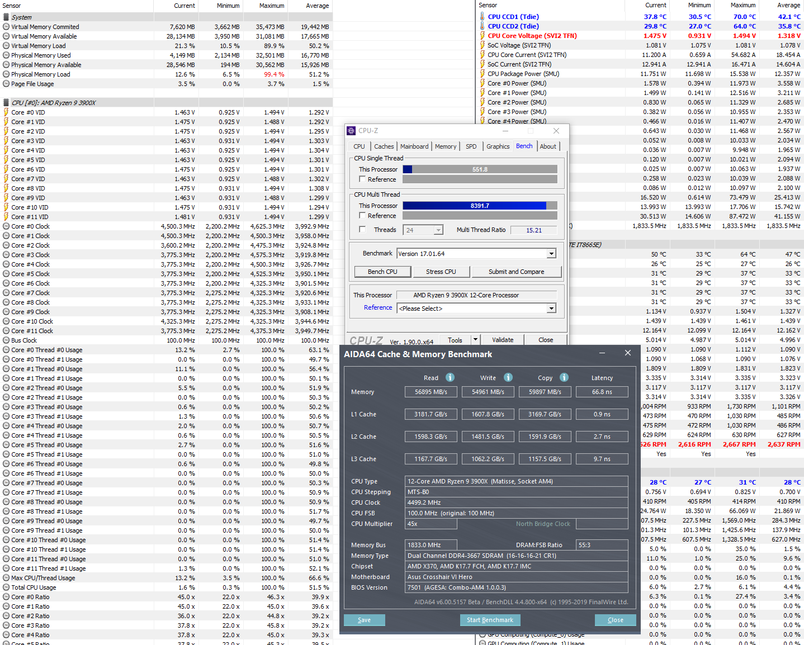This screenshot has width=804, height=645.
Task: Click the CPU Package Power sensor icon
Action: coord(482,74)
